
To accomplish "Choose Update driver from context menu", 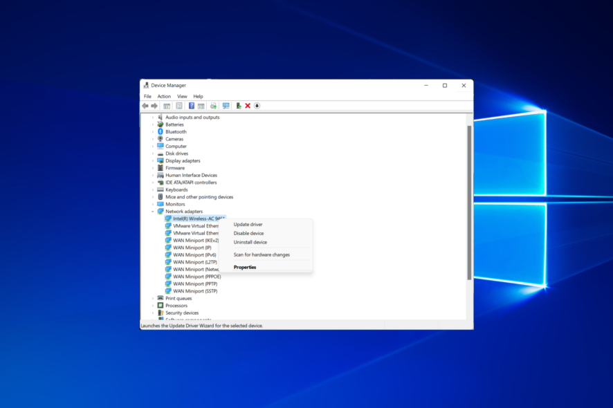I will click(x=248, y=224).
